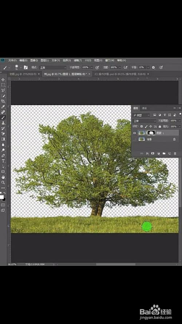
Task: Filter layers by type layers
Action: pos(165,115)
